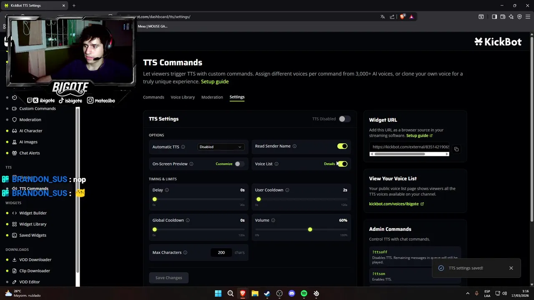The height and width of the screenshot is (300, 534).
Task: Open Chat Alerts in sidebar
Action: point(30,153)
